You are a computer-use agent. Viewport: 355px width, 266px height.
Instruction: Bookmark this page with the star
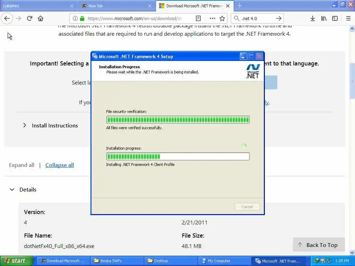222,18
